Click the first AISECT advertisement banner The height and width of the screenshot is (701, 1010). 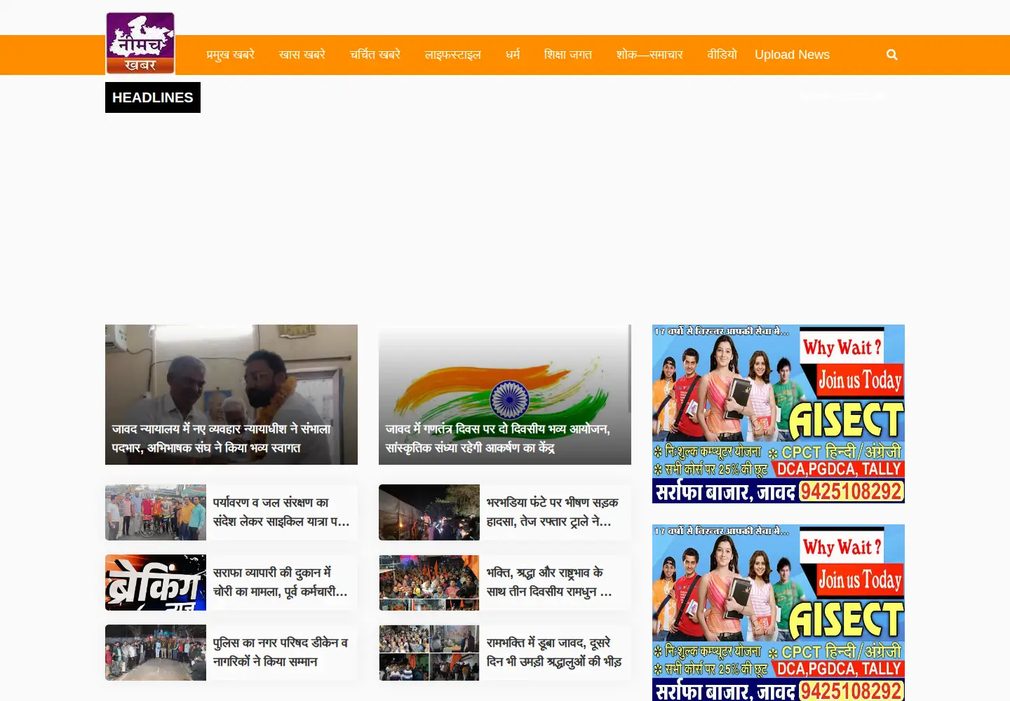coord(779,414)
